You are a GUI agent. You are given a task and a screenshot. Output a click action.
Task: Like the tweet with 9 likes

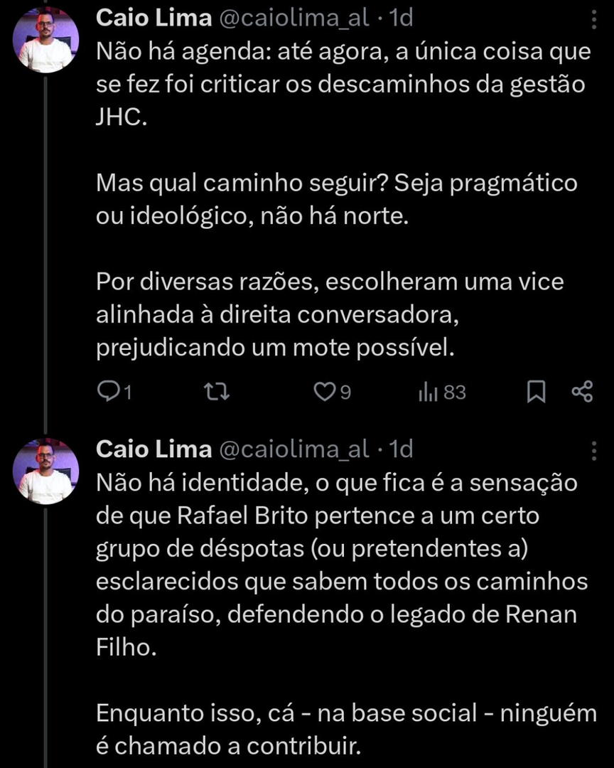(325, 392)
